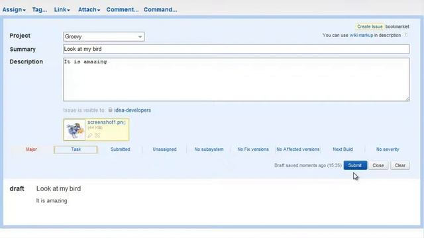The width and height of the screenshot is (424, 238).
Task: Click the draft preview title 'Look at my bird'
Action: [59, 188]
